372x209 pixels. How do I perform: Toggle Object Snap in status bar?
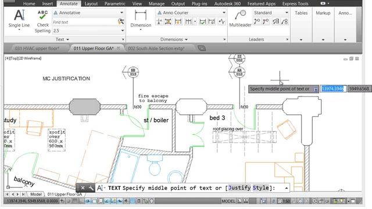94,201
